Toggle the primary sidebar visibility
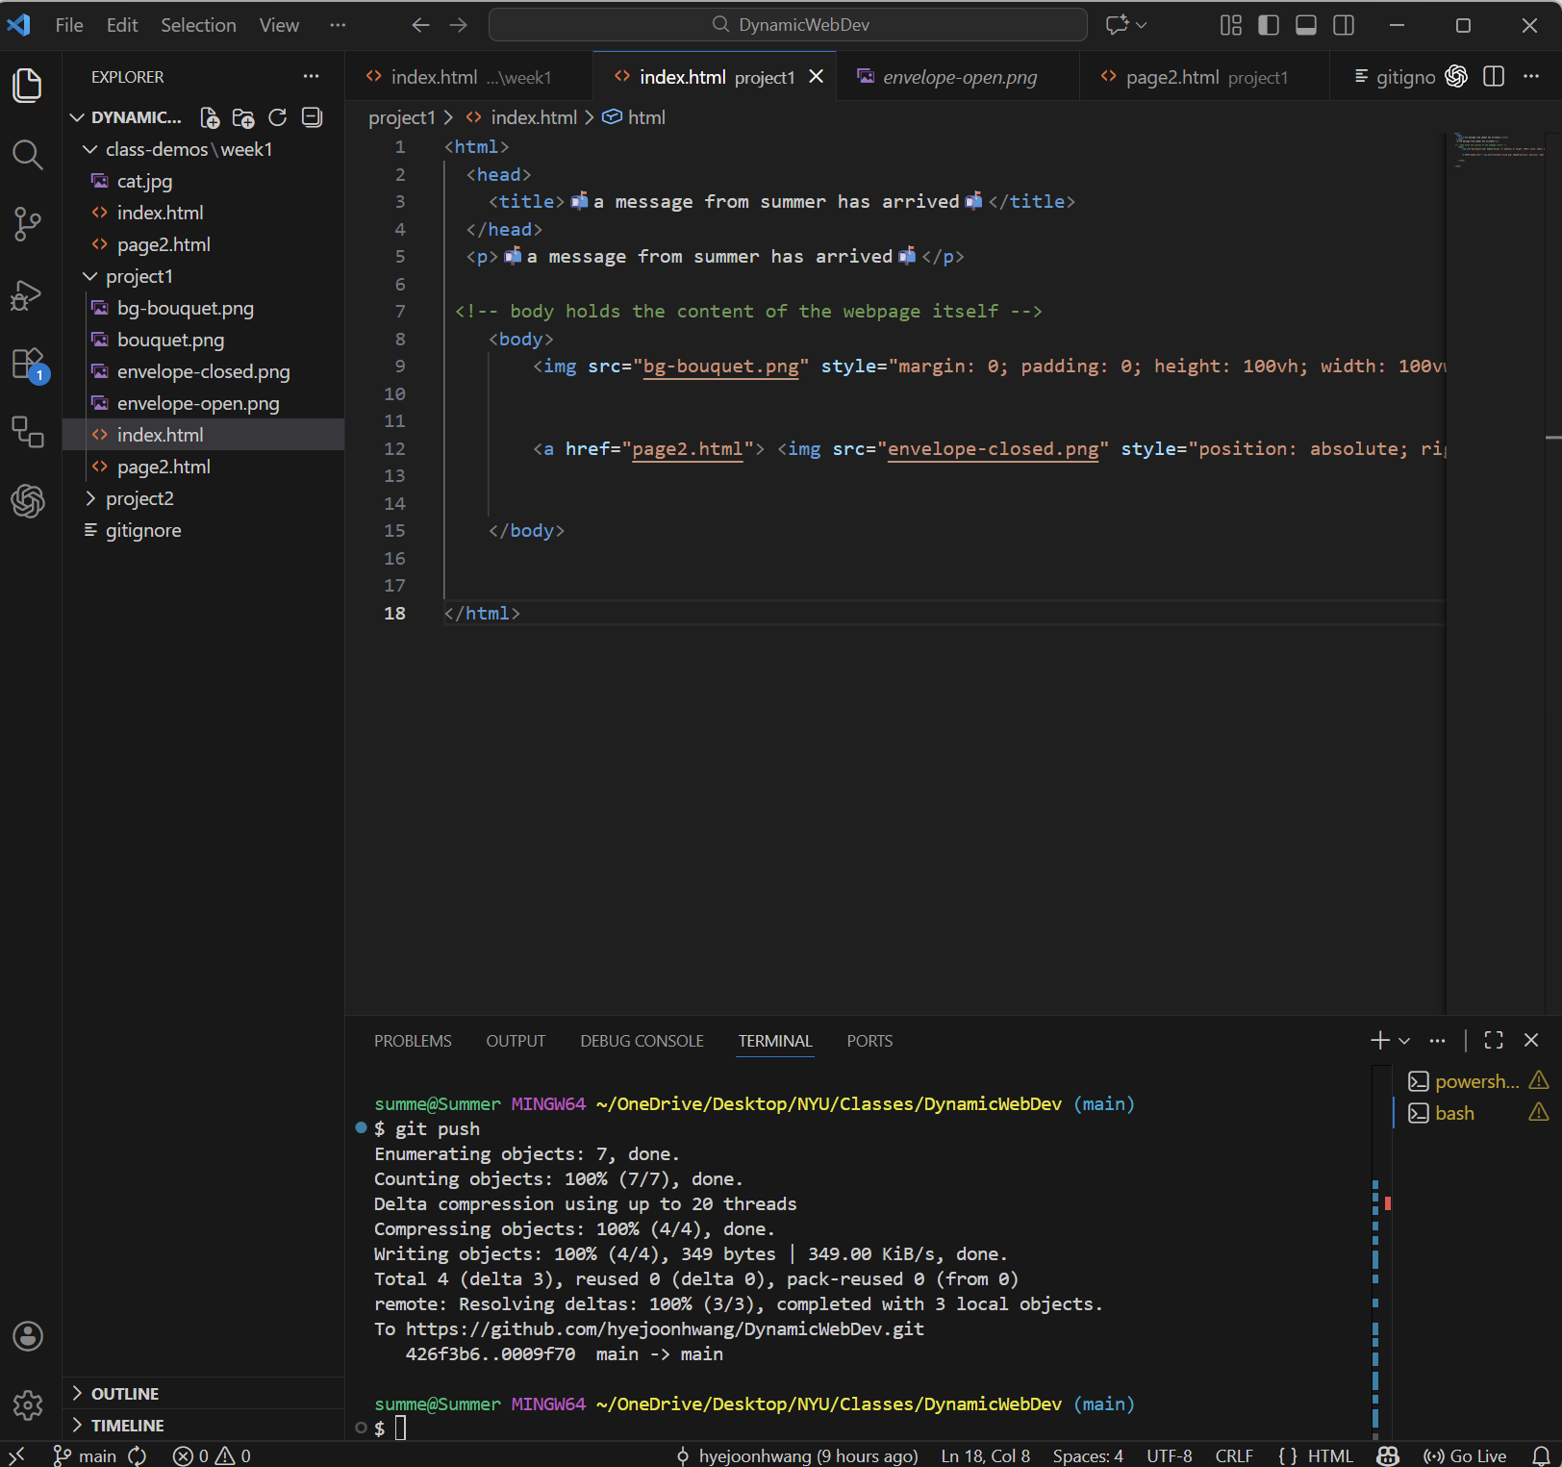The height and width of the screenshot is (1467, 1562). pos(1269,25)
